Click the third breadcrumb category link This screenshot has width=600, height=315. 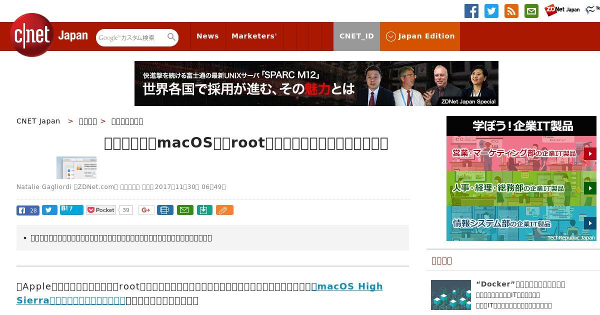[x=127, y=121]
